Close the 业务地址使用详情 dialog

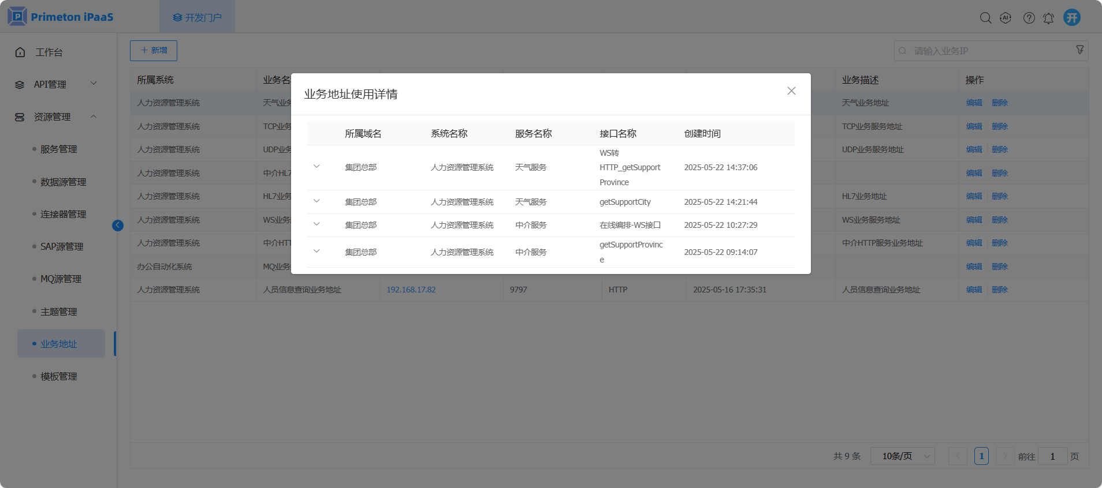tap(791, 91)
